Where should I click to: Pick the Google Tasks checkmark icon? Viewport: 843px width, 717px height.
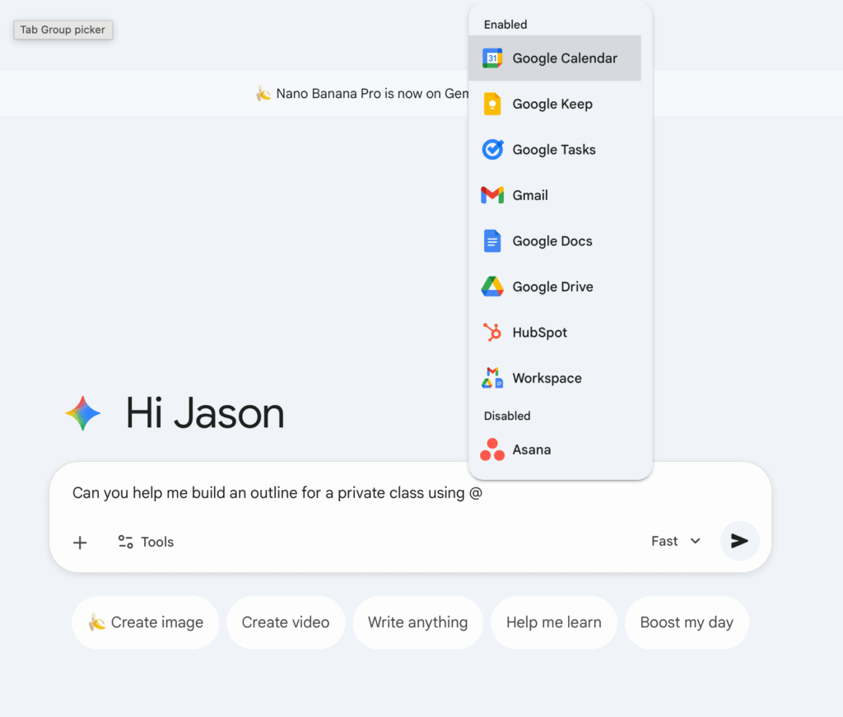[492, 150]
